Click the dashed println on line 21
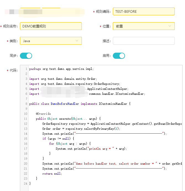 click(x=105, y=169)
